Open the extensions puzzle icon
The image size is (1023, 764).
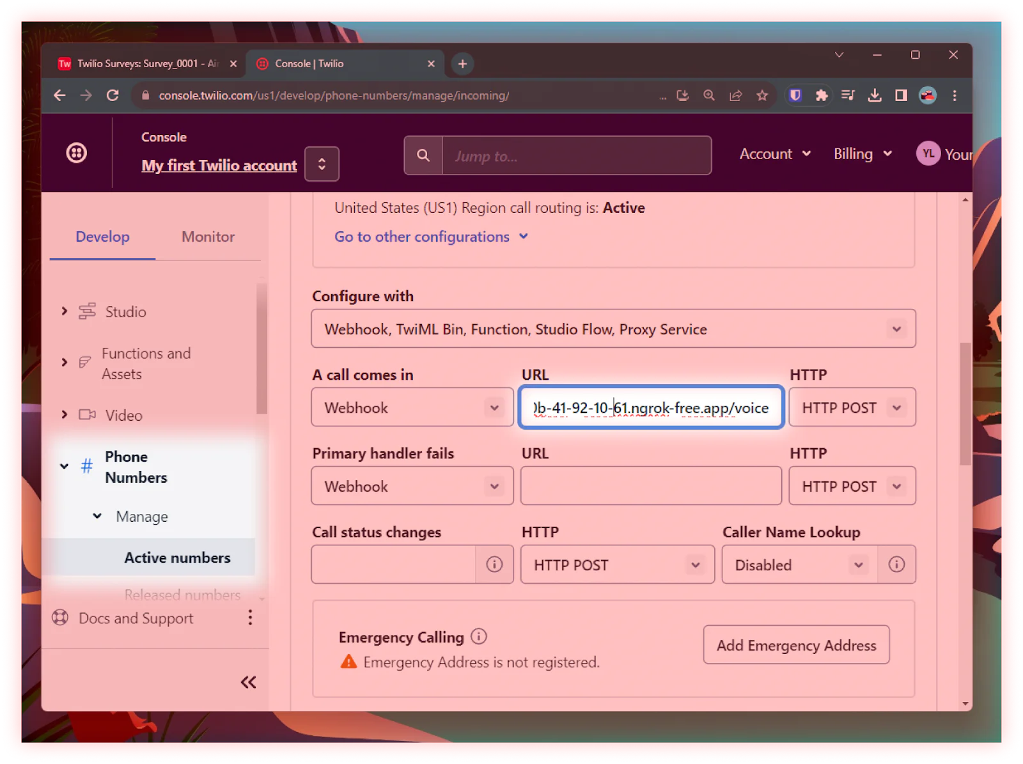point(822,95)
